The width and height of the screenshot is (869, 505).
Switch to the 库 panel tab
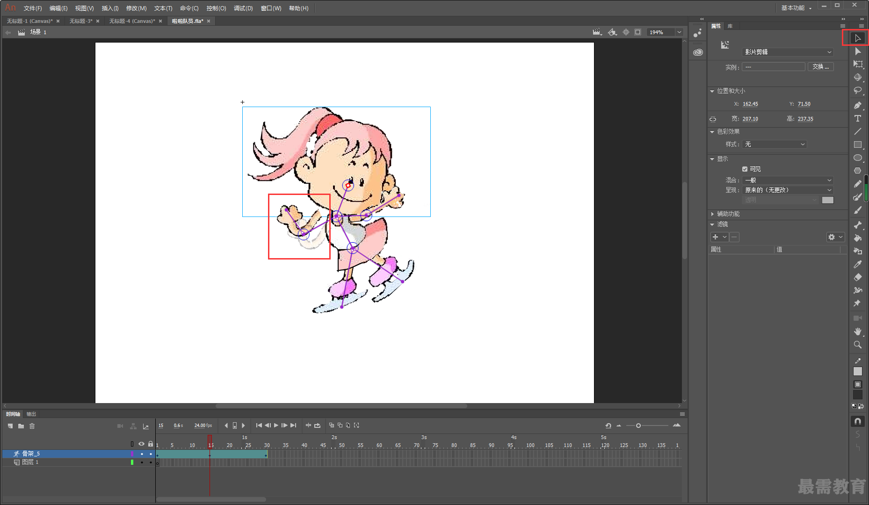pyautogui.click(x=730, y=26)
